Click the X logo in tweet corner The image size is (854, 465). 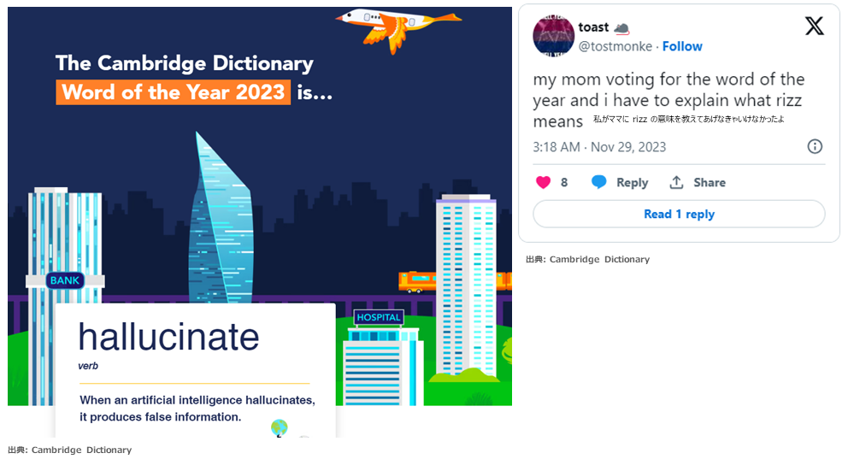pos(814,26)
